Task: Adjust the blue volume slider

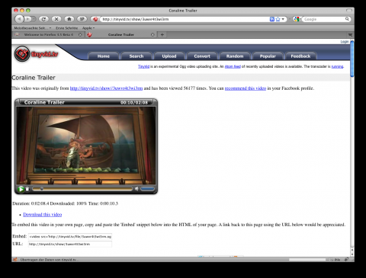Action: click(147, 189)
